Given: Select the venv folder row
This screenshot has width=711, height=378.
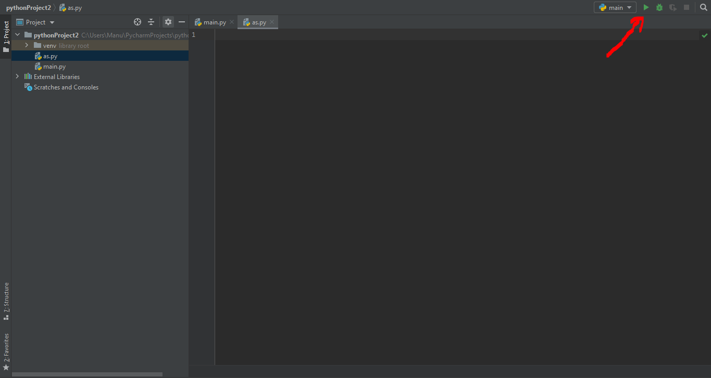Looking at the screenshot, I should tap(100, 45).
